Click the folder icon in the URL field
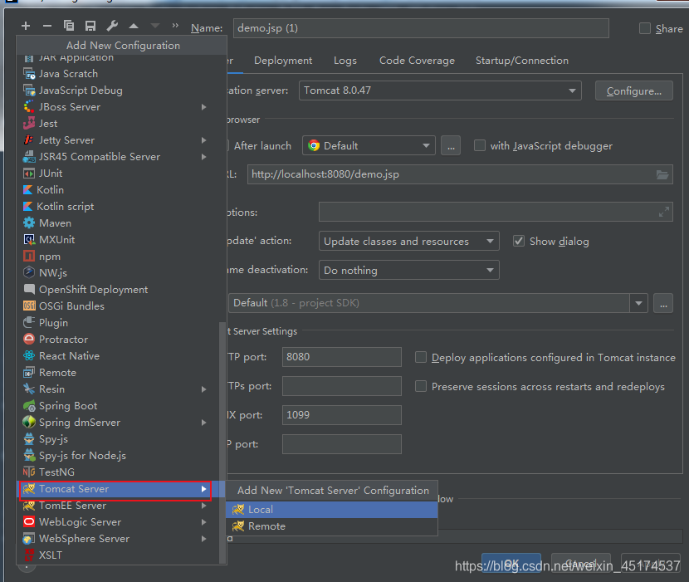Screen dimensions: 689x582 coord(662,174)
